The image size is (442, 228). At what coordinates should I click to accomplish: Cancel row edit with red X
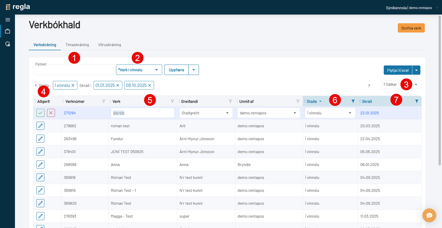[x=51, y=113]
